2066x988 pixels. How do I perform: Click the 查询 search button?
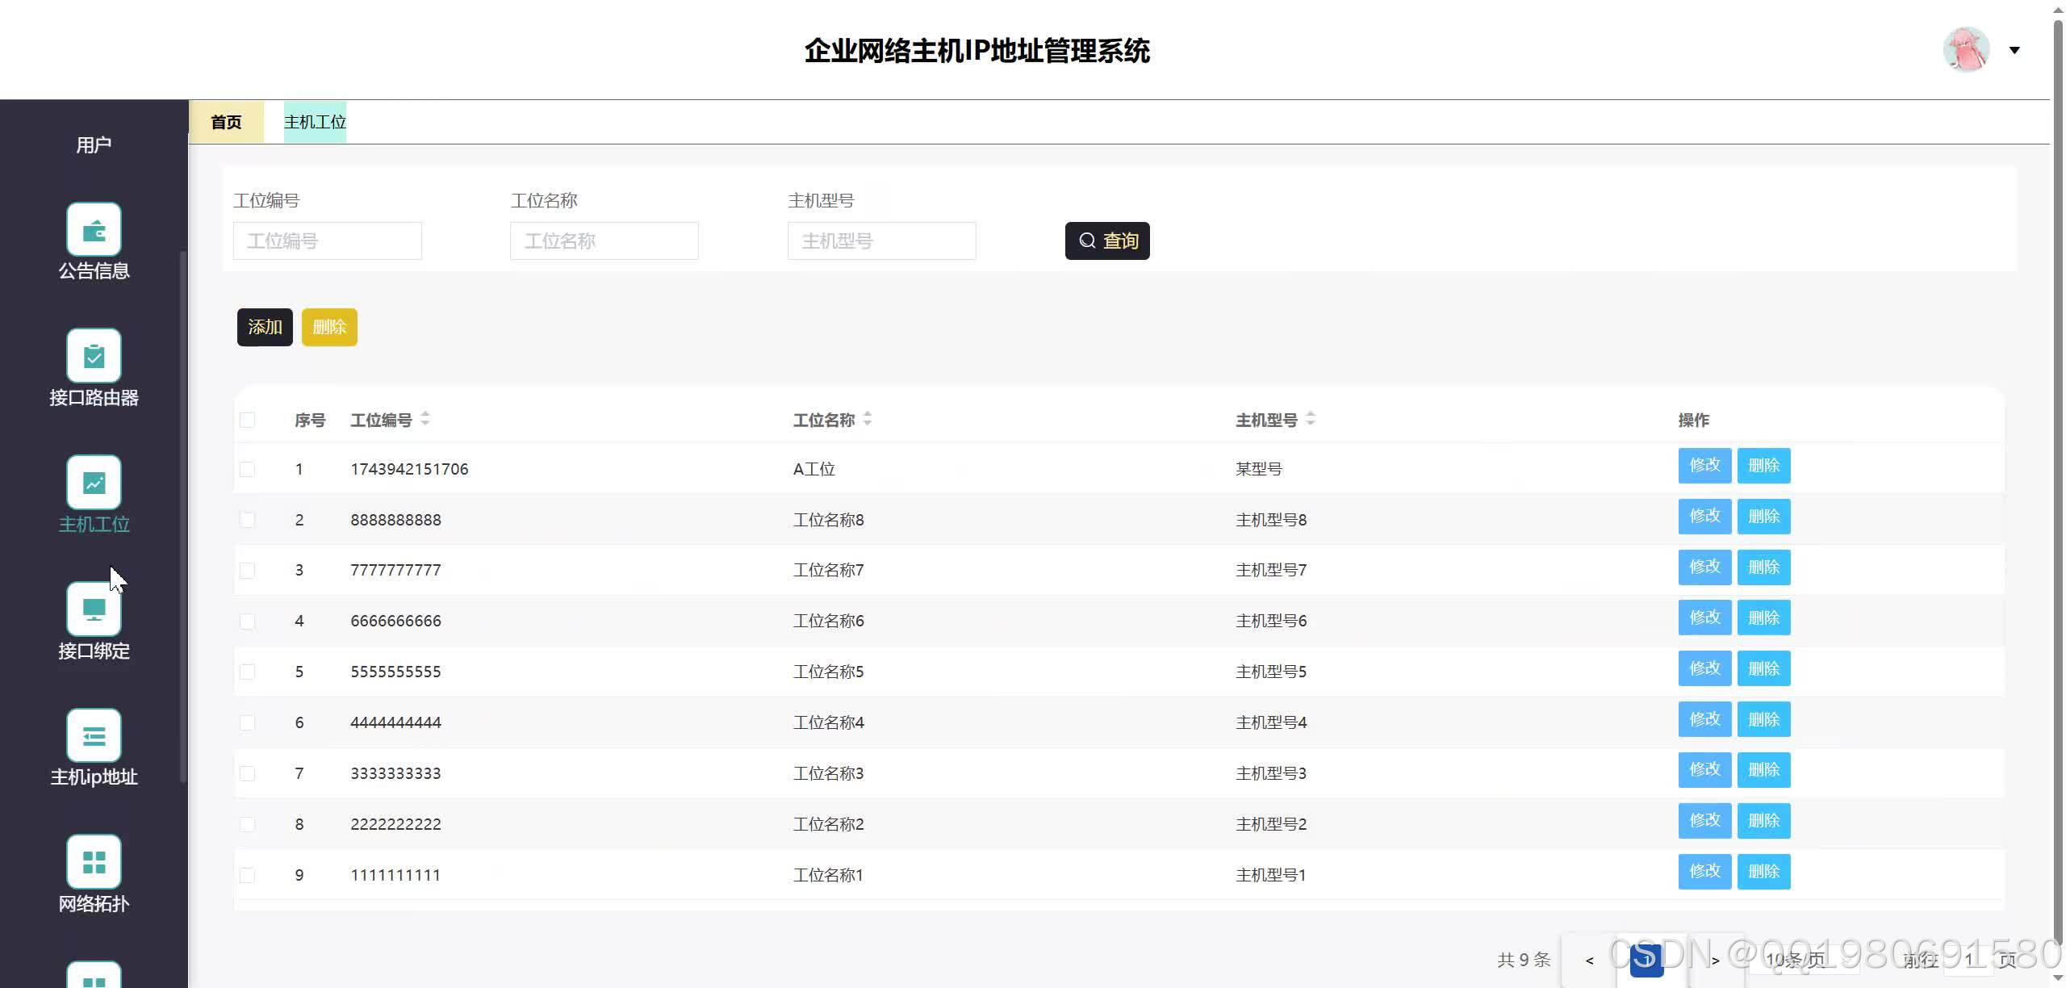(1107, 241)
